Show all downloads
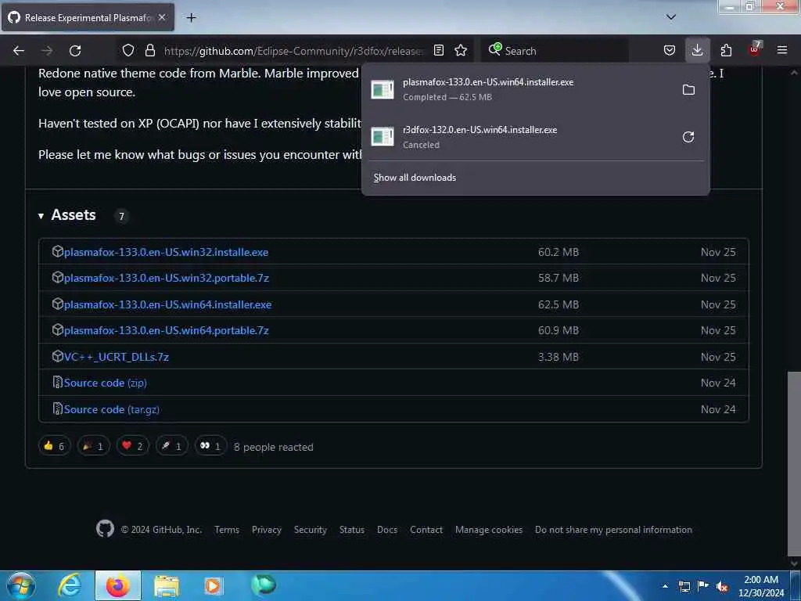This screenshot has width=801, height=601. (415, 178)
